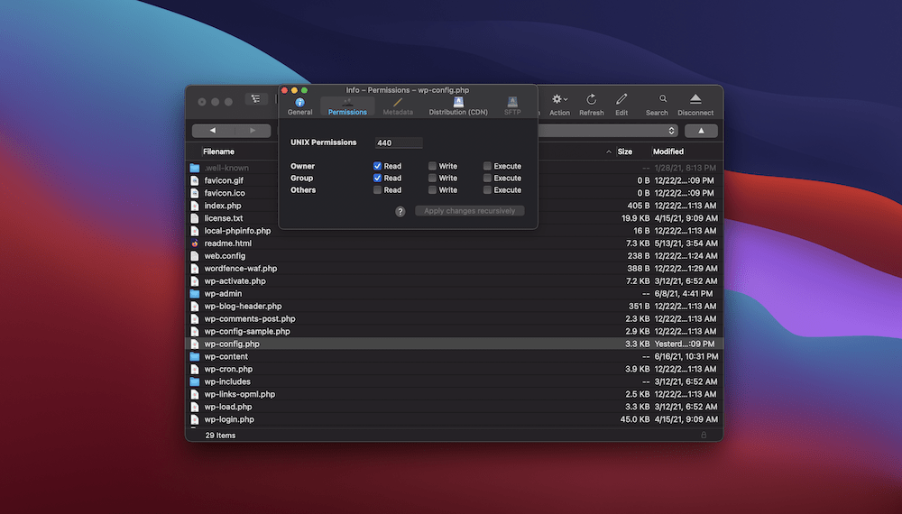Select the wp-config.php file icon

[195, 344]
